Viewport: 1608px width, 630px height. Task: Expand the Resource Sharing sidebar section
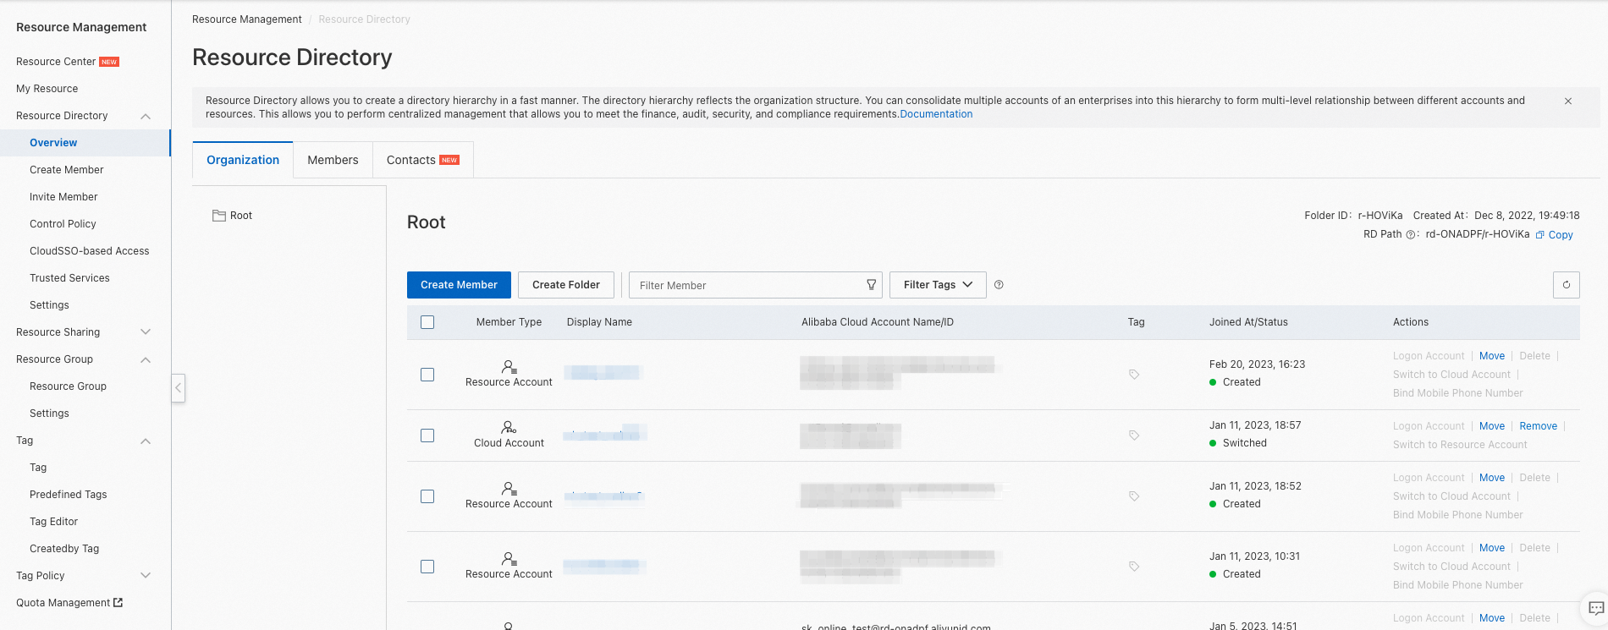(146, 332)
